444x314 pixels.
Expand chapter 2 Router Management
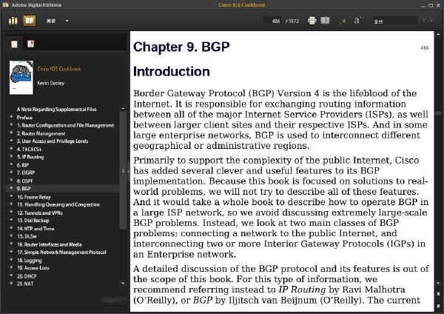click(x=11, y=133)
